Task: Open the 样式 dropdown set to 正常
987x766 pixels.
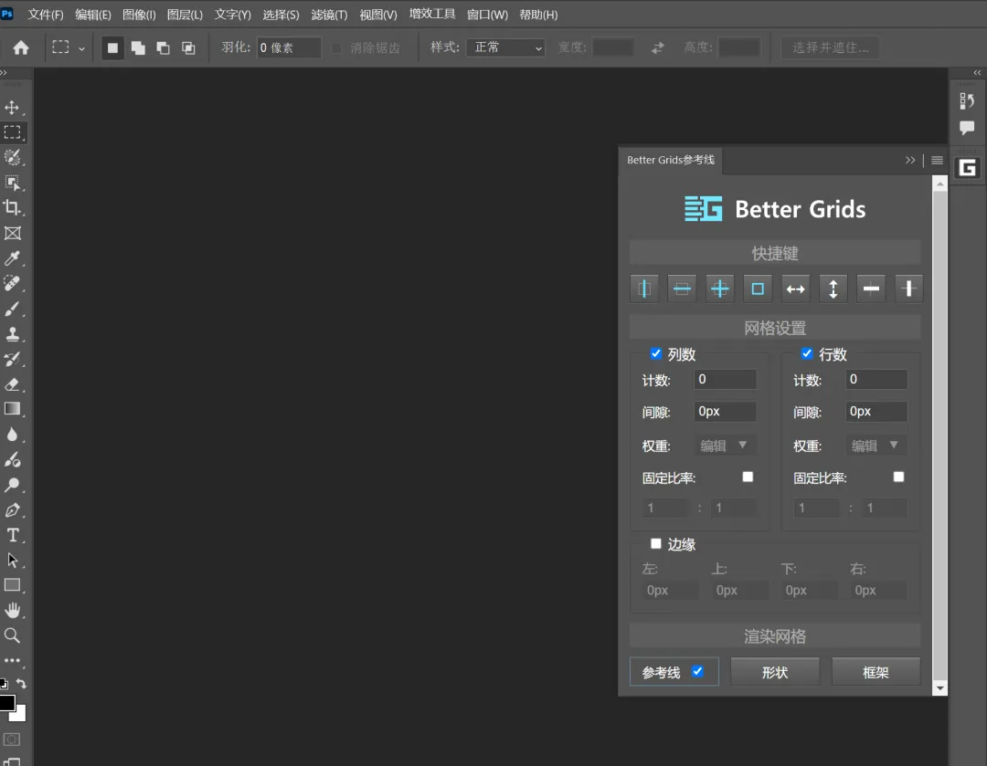Action: [505, 47]
